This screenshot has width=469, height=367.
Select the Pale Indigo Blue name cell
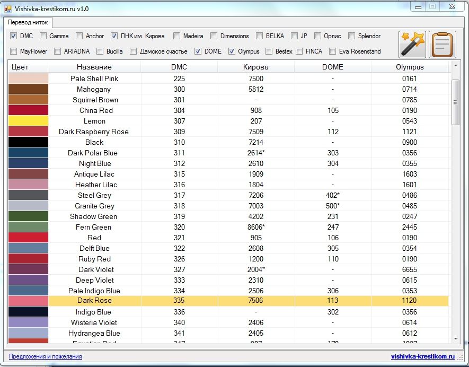[94, 291]
